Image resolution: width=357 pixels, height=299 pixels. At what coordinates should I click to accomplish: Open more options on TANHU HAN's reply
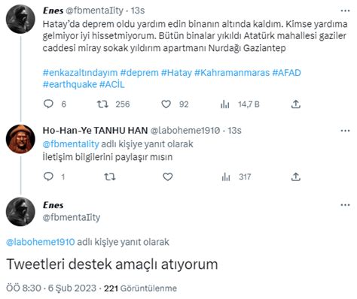[x=345, y=131]
